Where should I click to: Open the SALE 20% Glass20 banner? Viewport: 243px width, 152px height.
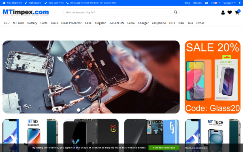213,77
